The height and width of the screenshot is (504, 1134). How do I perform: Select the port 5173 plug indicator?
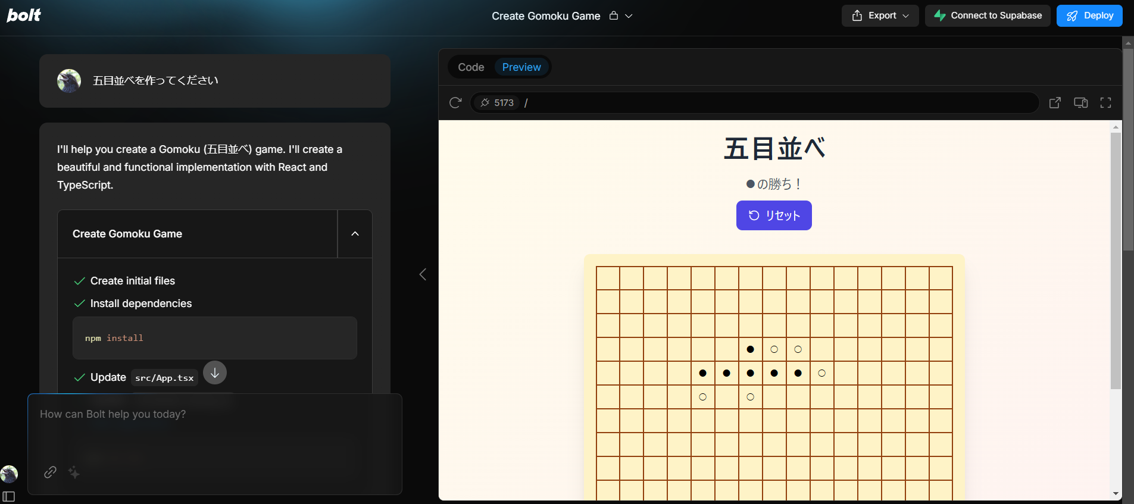click(497, 103)
